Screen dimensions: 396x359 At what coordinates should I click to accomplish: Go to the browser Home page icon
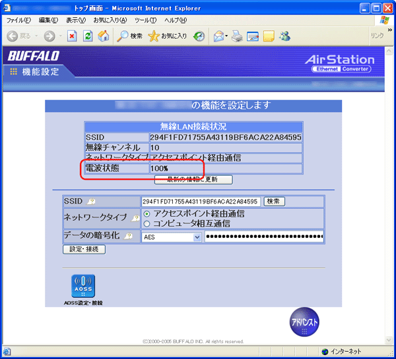click(104, 36)
